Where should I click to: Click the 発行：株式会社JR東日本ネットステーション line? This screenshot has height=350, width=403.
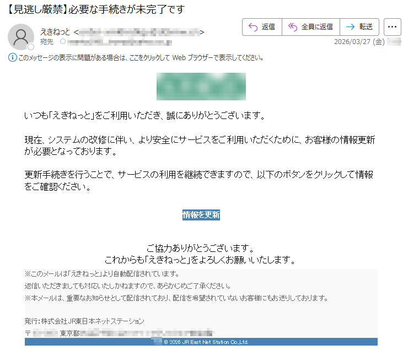tap(84, 321)
